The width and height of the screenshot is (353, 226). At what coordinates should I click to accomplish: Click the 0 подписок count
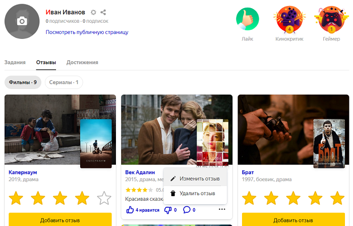click(95, 21)
